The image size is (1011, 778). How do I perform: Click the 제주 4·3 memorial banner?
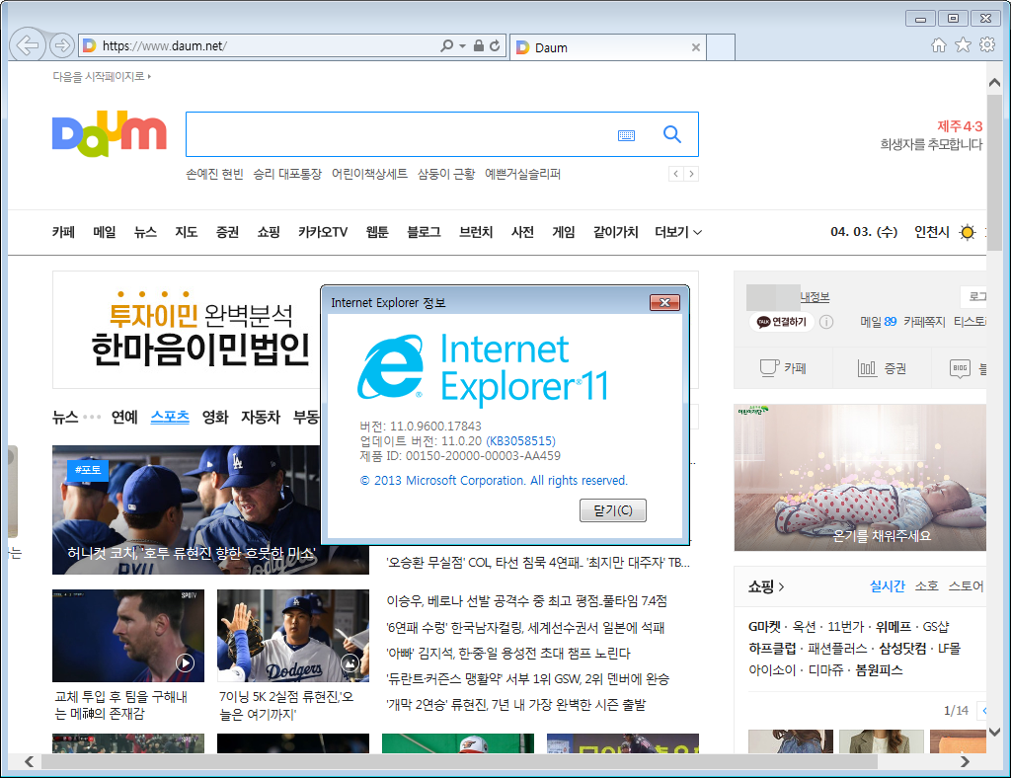coord(932,134)
